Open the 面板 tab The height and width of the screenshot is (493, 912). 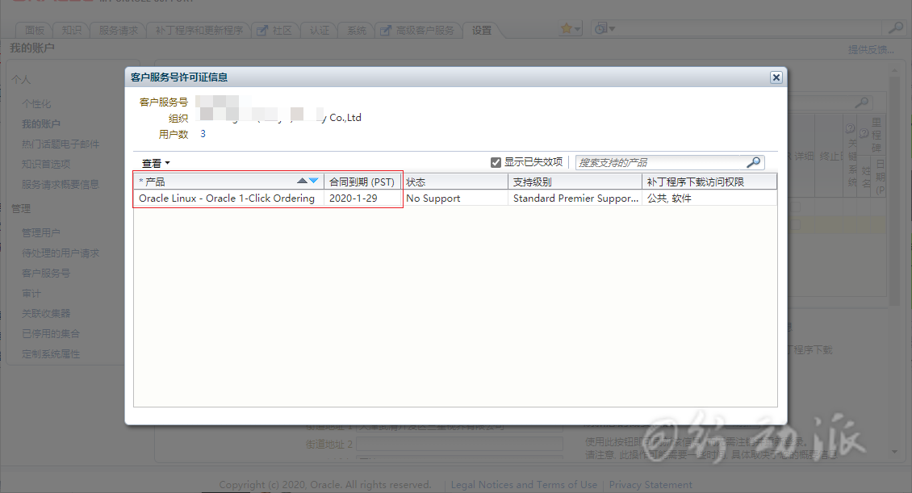[35, 30]
